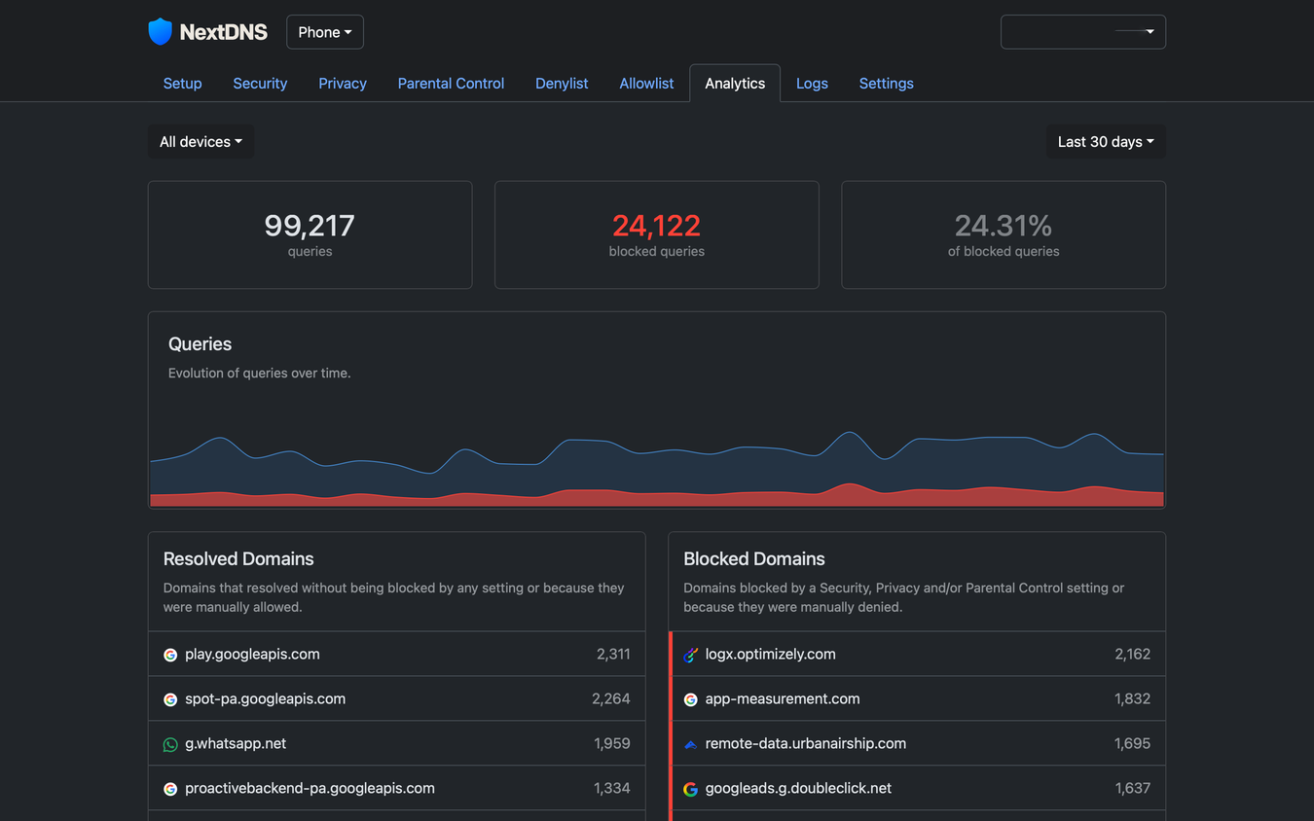Click the NextDNS shield logo
Viewport: 1314px width, 821px height.
pyautogui.click(x=160, y=32)
